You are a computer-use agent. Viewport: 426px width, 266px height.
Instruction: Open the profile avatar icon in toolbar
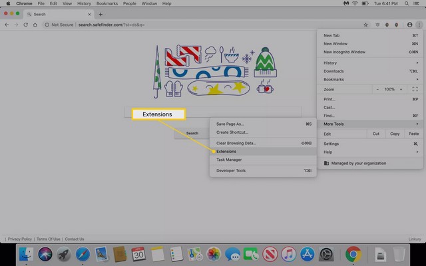(x=409, y=25)
